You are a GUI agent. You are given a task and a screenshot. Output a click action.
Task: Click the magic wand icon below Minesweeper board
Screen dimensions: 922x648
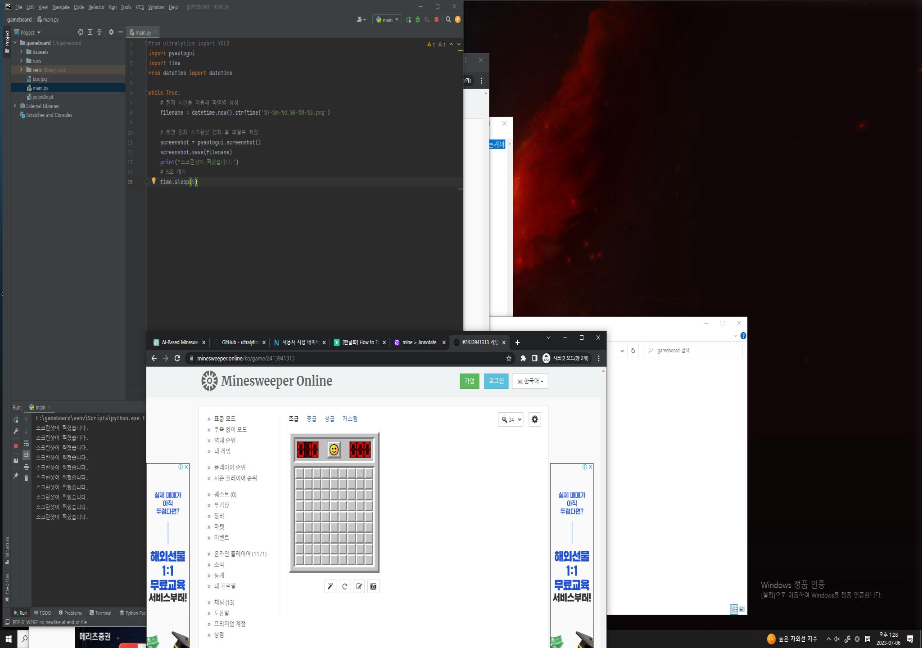tap(330, 586)
